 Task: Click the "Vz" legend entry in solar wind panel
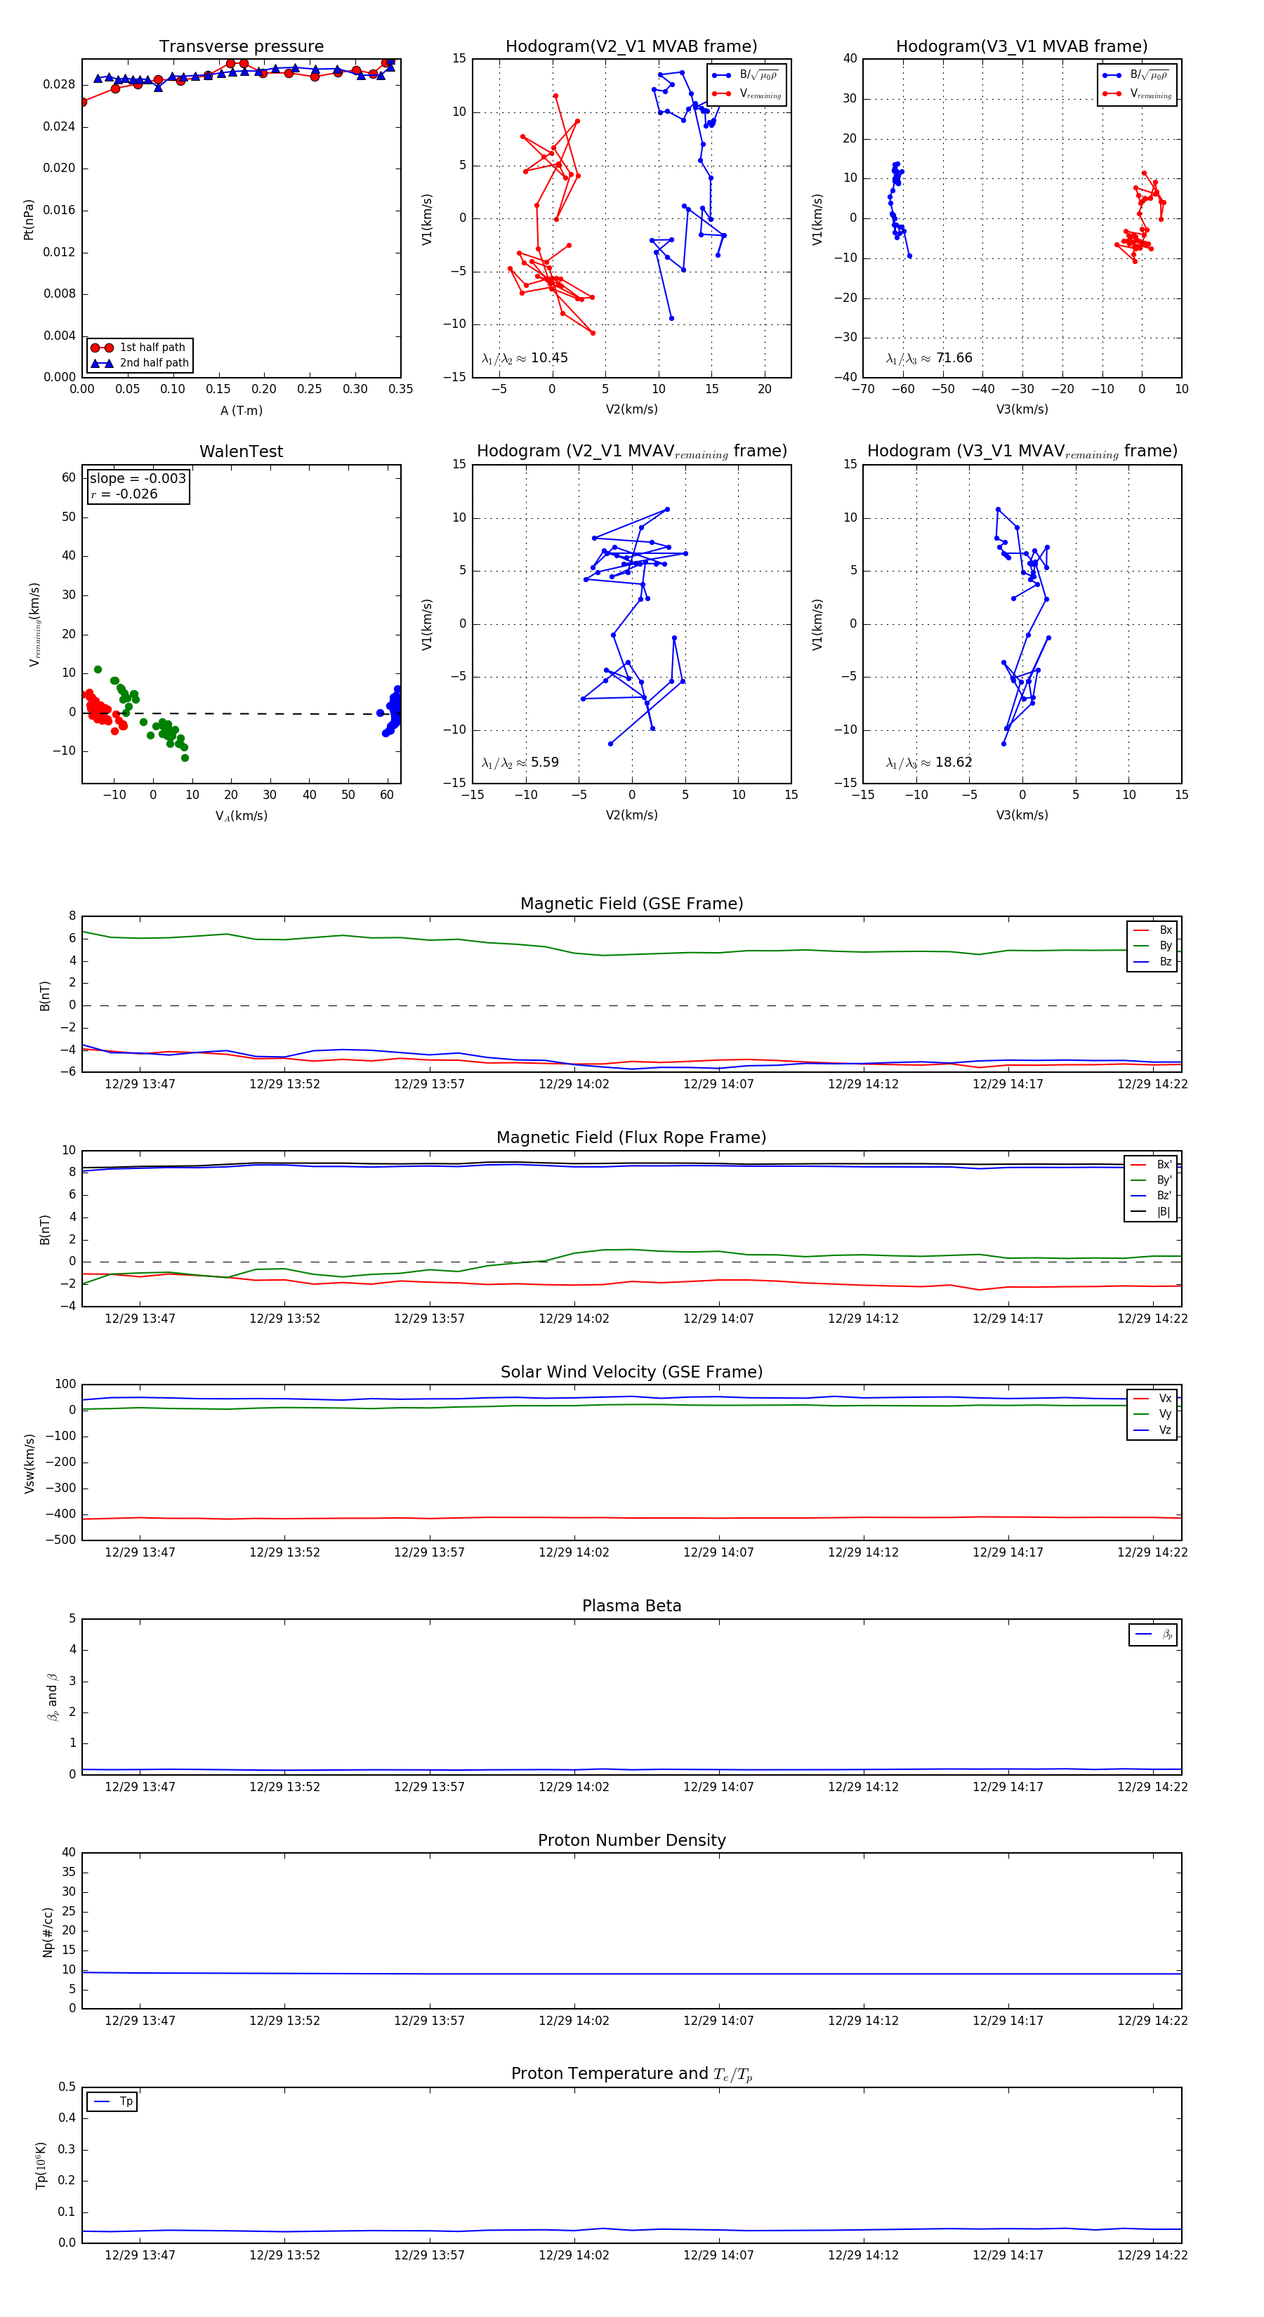1153,1430
